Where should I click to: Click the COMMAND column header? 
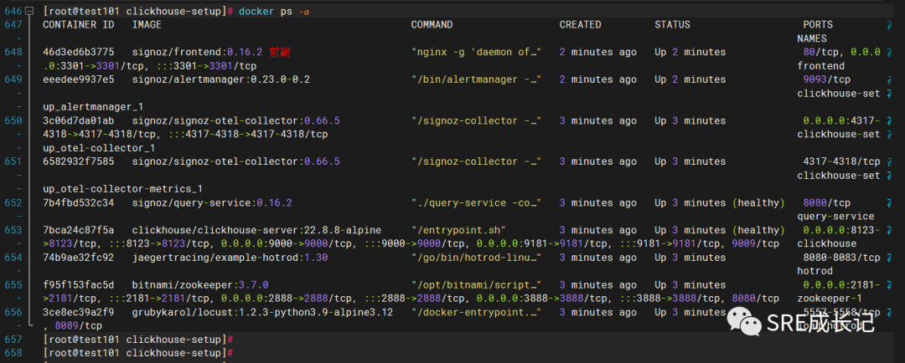click(x=432, y=25)
